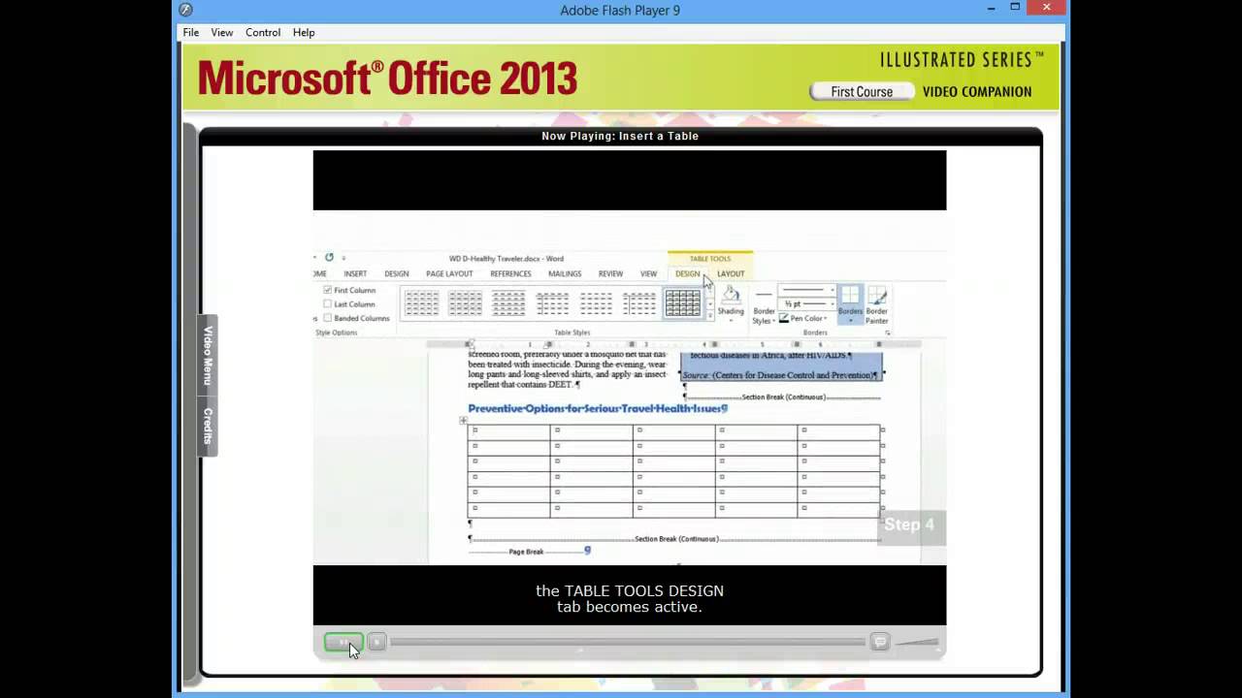Pause the video with the play/pause button

click(x=343, y=642)
